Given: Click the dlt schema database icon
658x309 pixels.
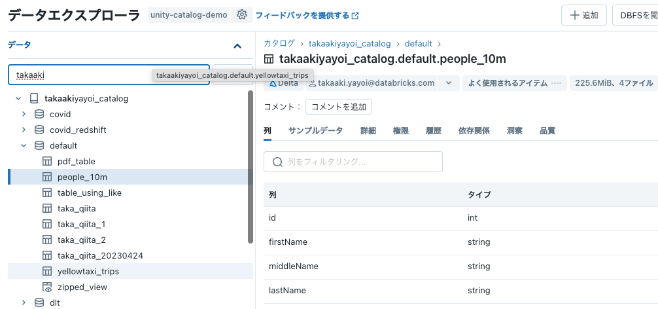Looking at the screenshot, I should [x=39, y=302].
